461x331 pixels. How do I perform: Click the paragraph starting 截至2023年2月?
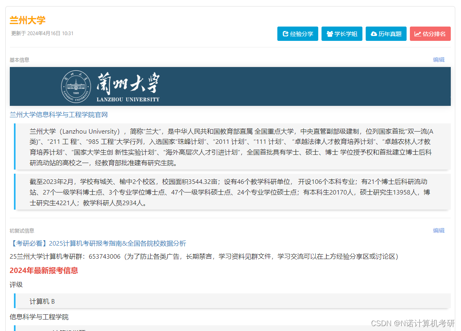232,192
